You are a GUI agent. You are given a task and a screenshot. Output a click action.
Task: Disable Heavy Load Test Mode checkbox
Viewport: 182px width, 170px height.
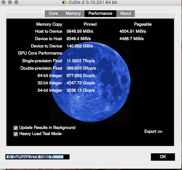pyautogui.click(x=16, y=134)
